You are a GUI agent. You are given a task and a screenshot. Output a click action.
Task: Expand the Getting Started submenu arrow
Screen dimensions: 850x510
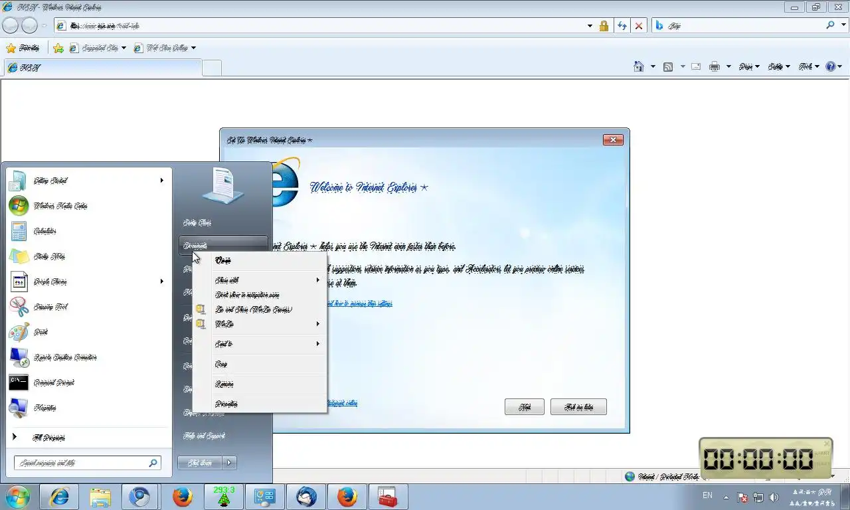tap(161, 181)
